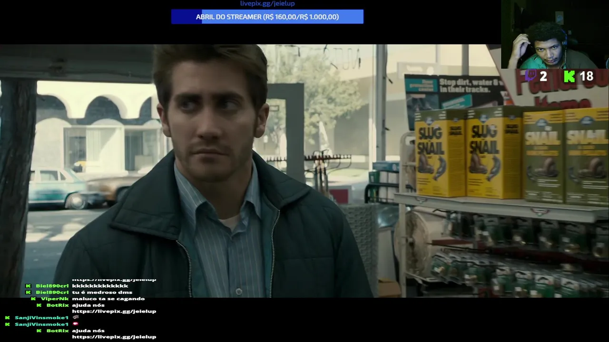Click Biel890crl name beside 'kkkkkkkkkkkkk'
This screenshot has width=609, height=342.
(52, 286)
